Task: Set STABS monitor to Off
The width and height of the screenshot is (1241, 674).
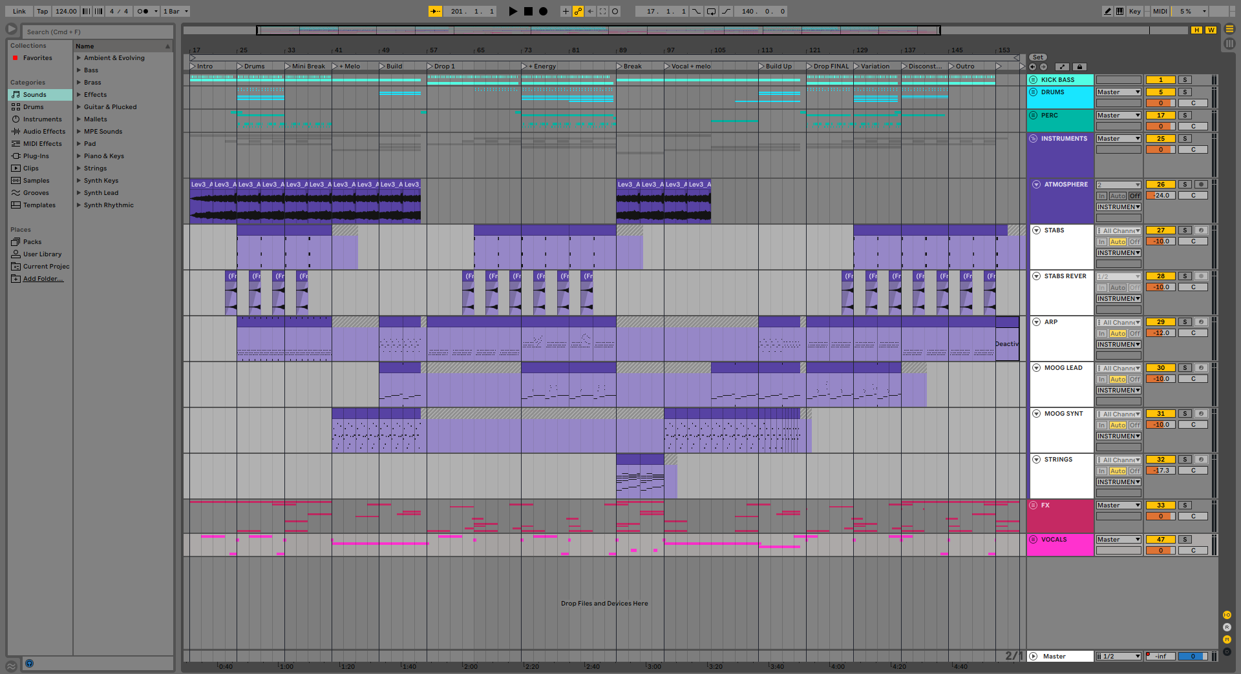Action: pyautogui.click(x=1134, y=242)
